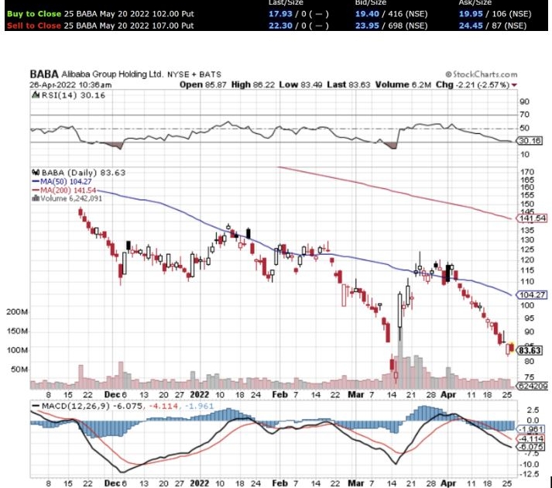
Task: Click the Ask/Size column header
Action: pos(477,3)
